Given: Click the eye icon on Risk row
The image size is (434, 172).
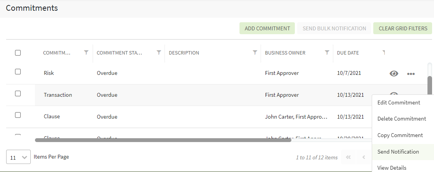Looking at the screenshot, I should click(x=394, y=74).
